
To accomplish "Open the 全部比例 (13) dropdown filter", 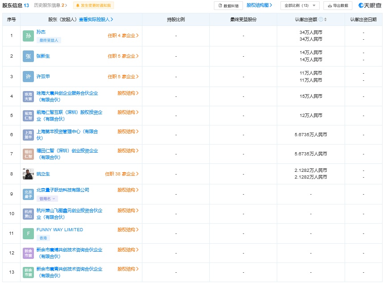I will [300, 6].
